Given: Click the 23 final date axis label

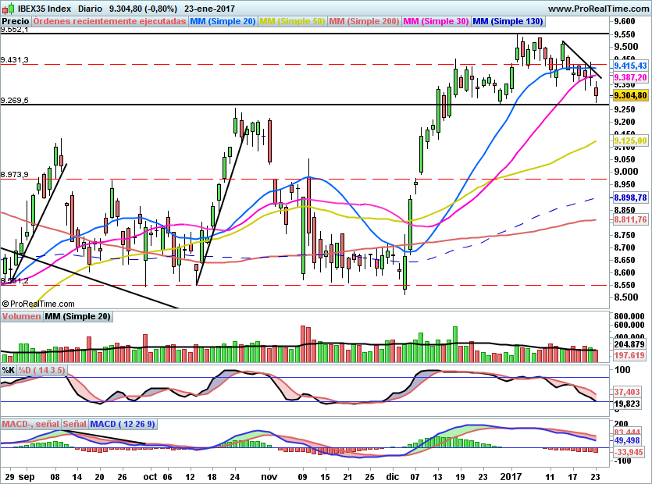Looking at the screenshot, I should (x=596, y=477).
